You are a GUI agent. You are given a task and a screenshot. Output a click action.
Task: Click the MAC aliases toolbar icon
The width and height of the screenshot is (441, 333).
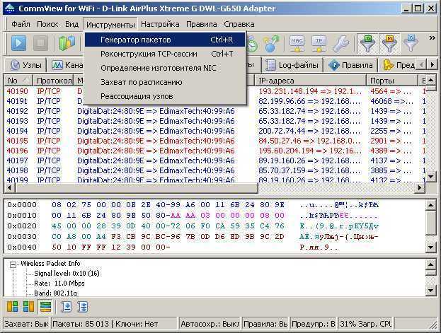point(297,44)
